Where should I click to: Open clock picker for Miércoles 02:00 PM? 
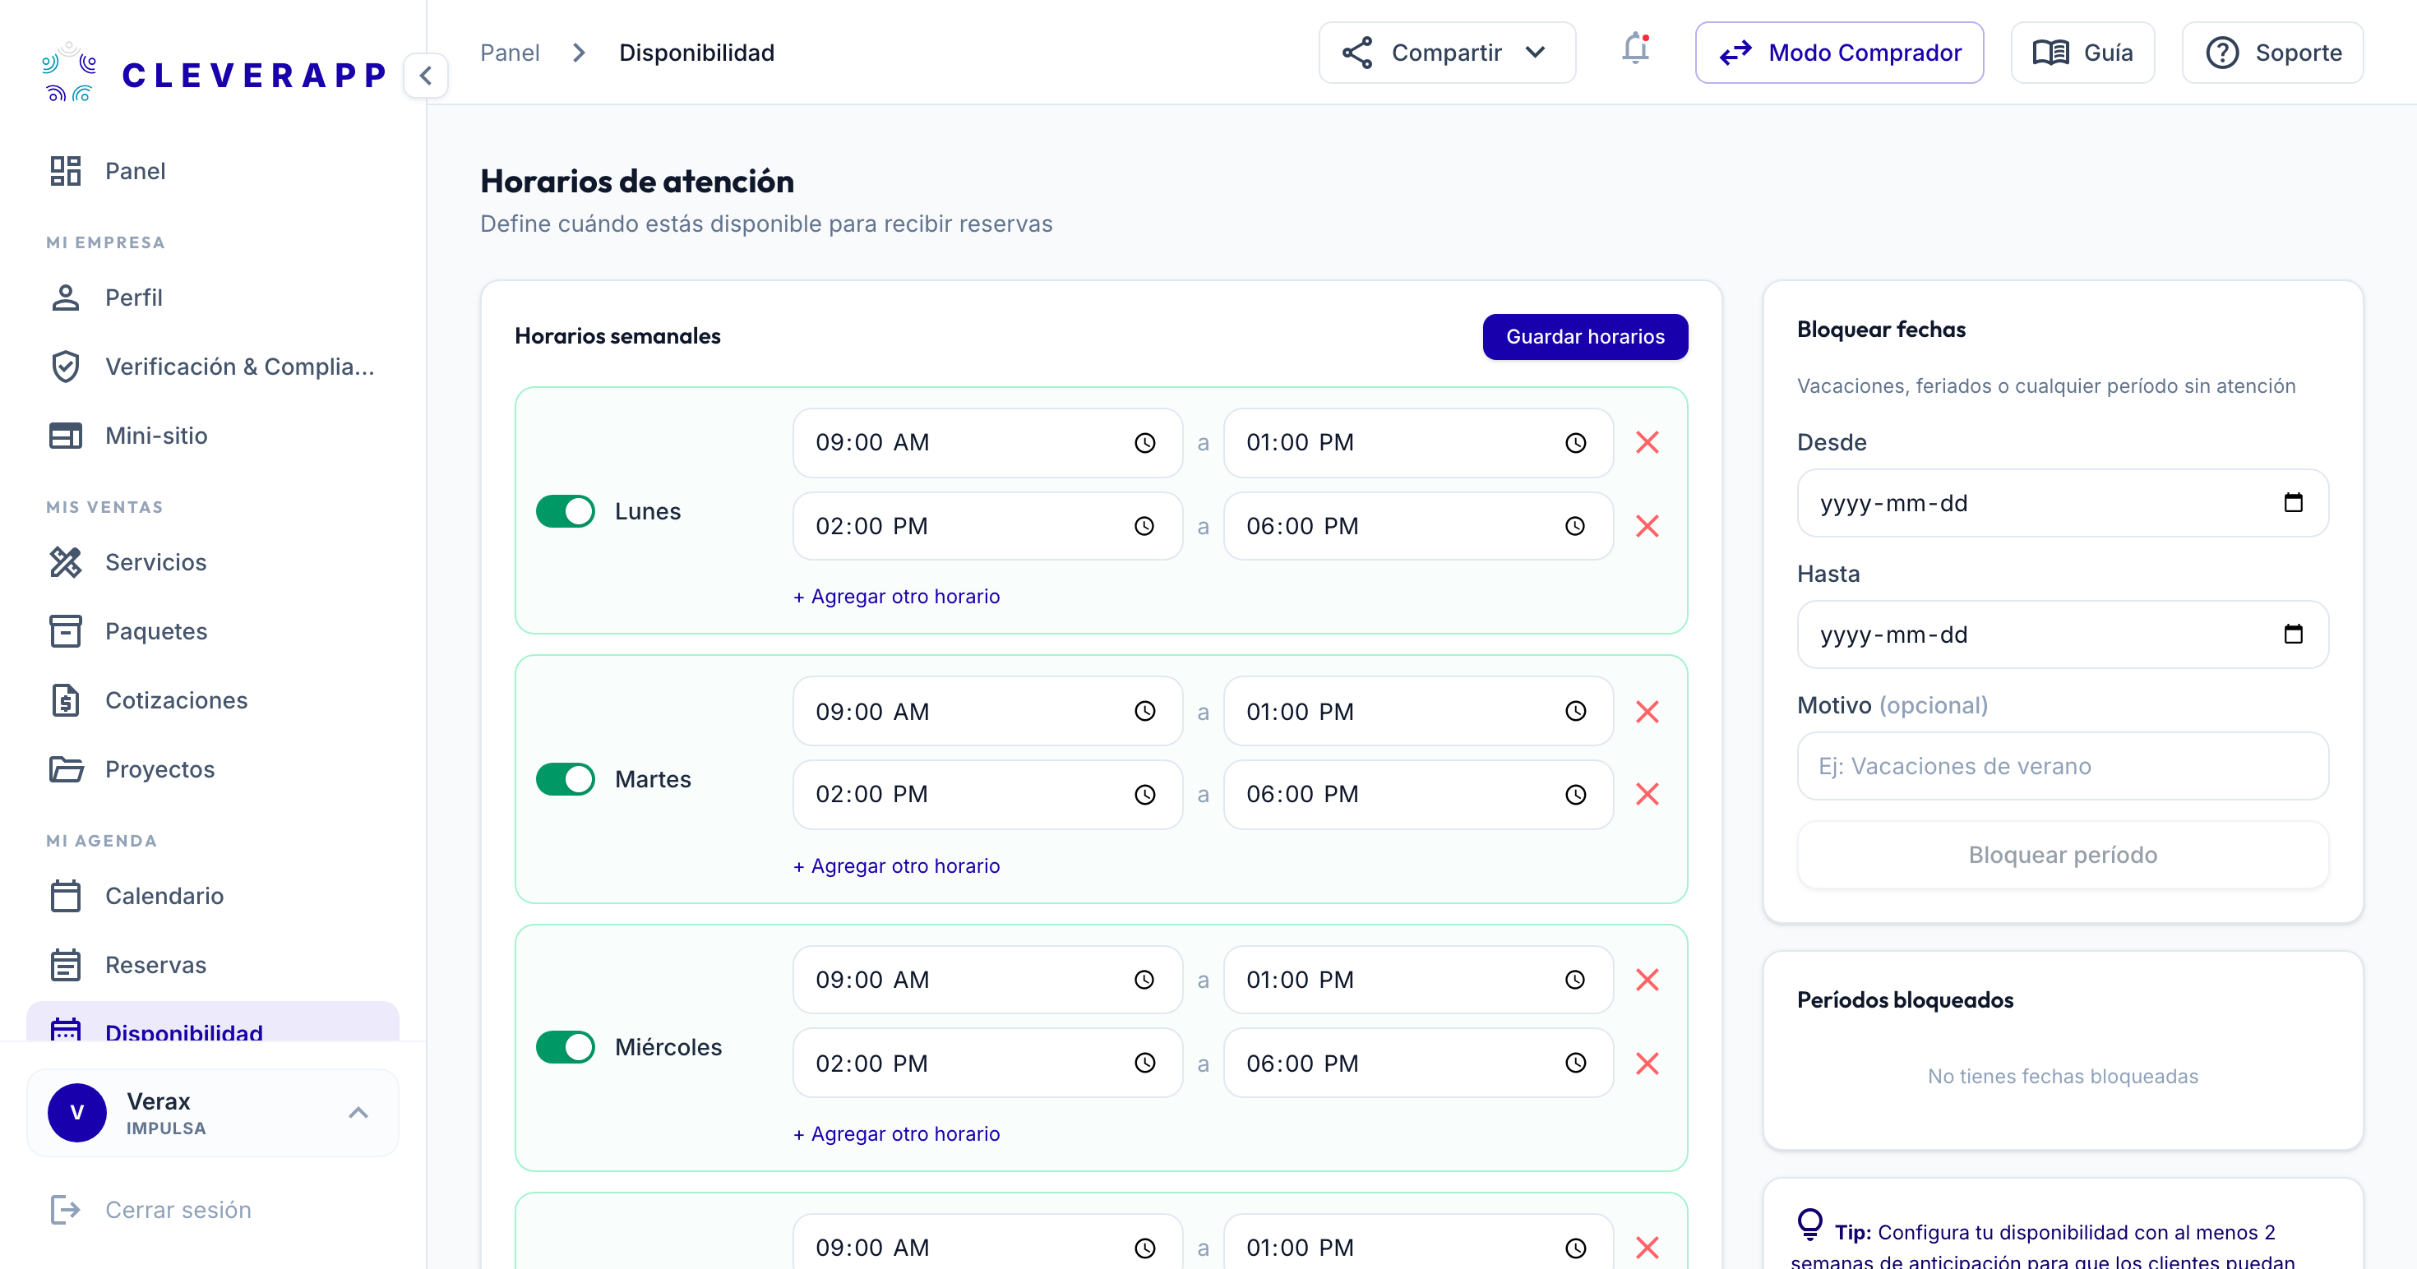pyautogui.click(x=1144, y=1064)
